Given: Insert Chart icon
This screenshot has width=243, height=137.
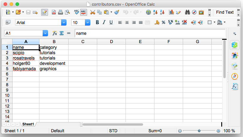Looking at the screenshot, I should pos(171,12).
